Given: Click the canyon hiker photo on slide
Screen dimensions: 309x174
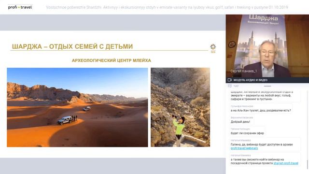Looking at the screenshot, I should click(x=180, y=107).
